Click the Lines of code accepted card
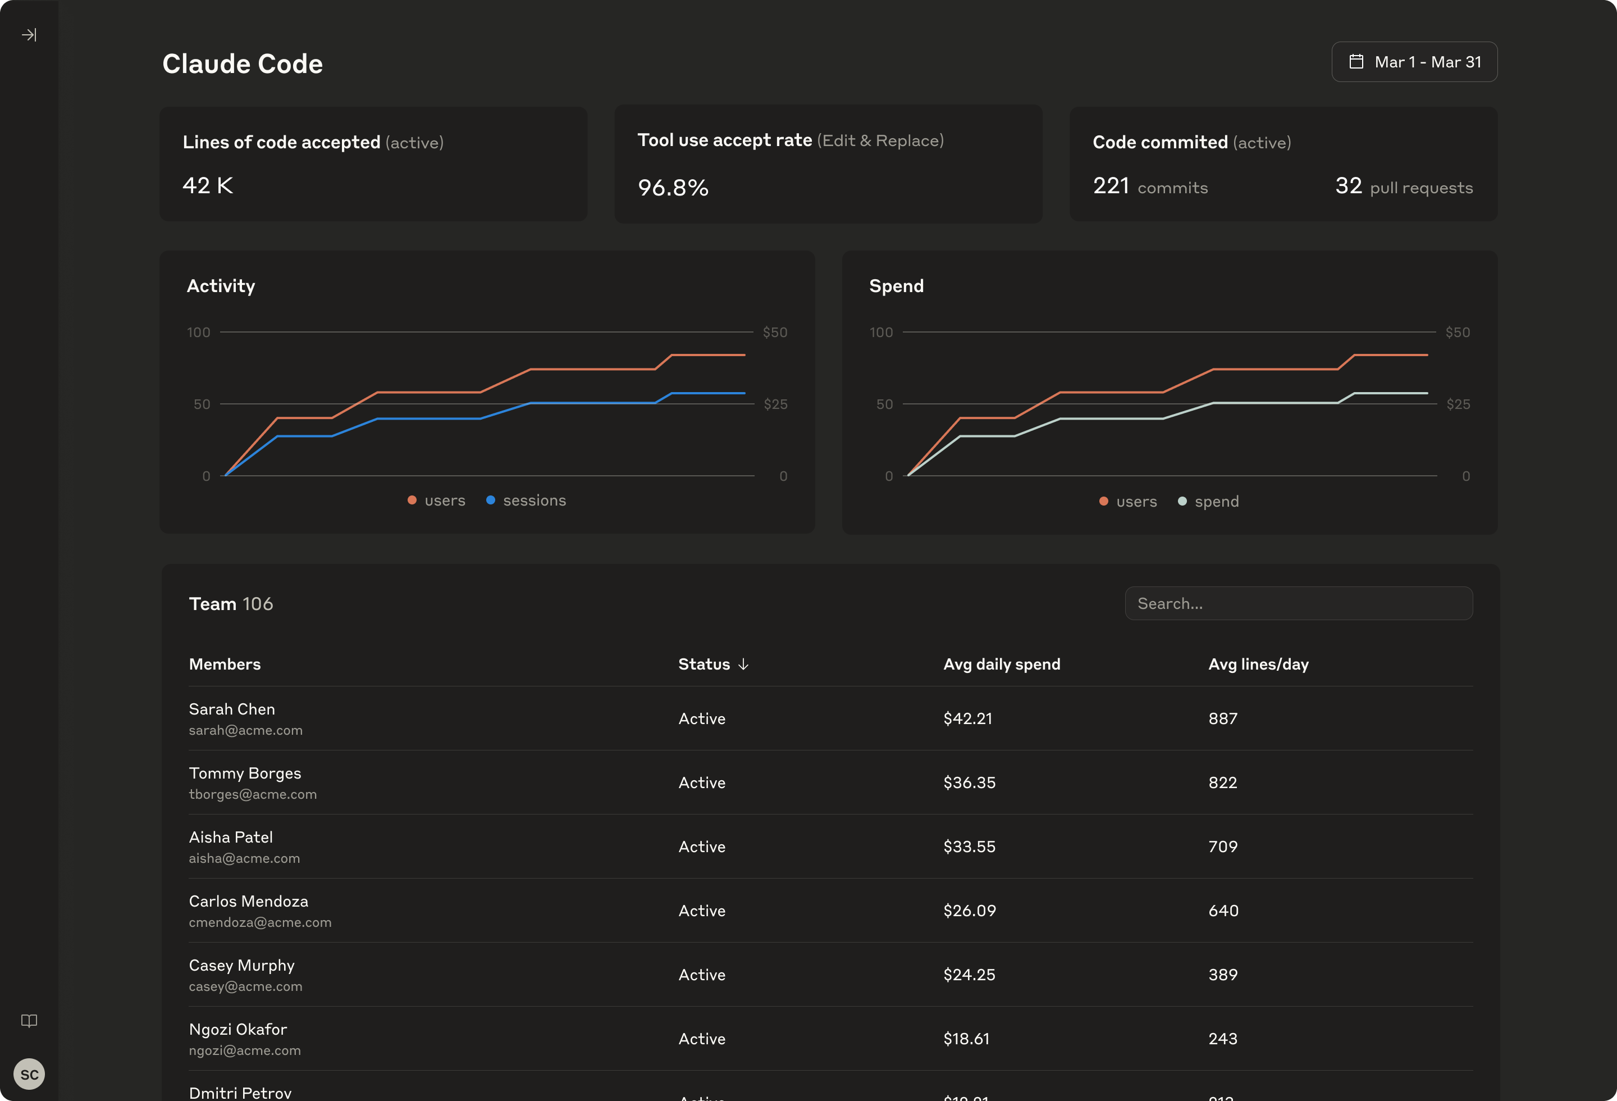 point(373,164)
